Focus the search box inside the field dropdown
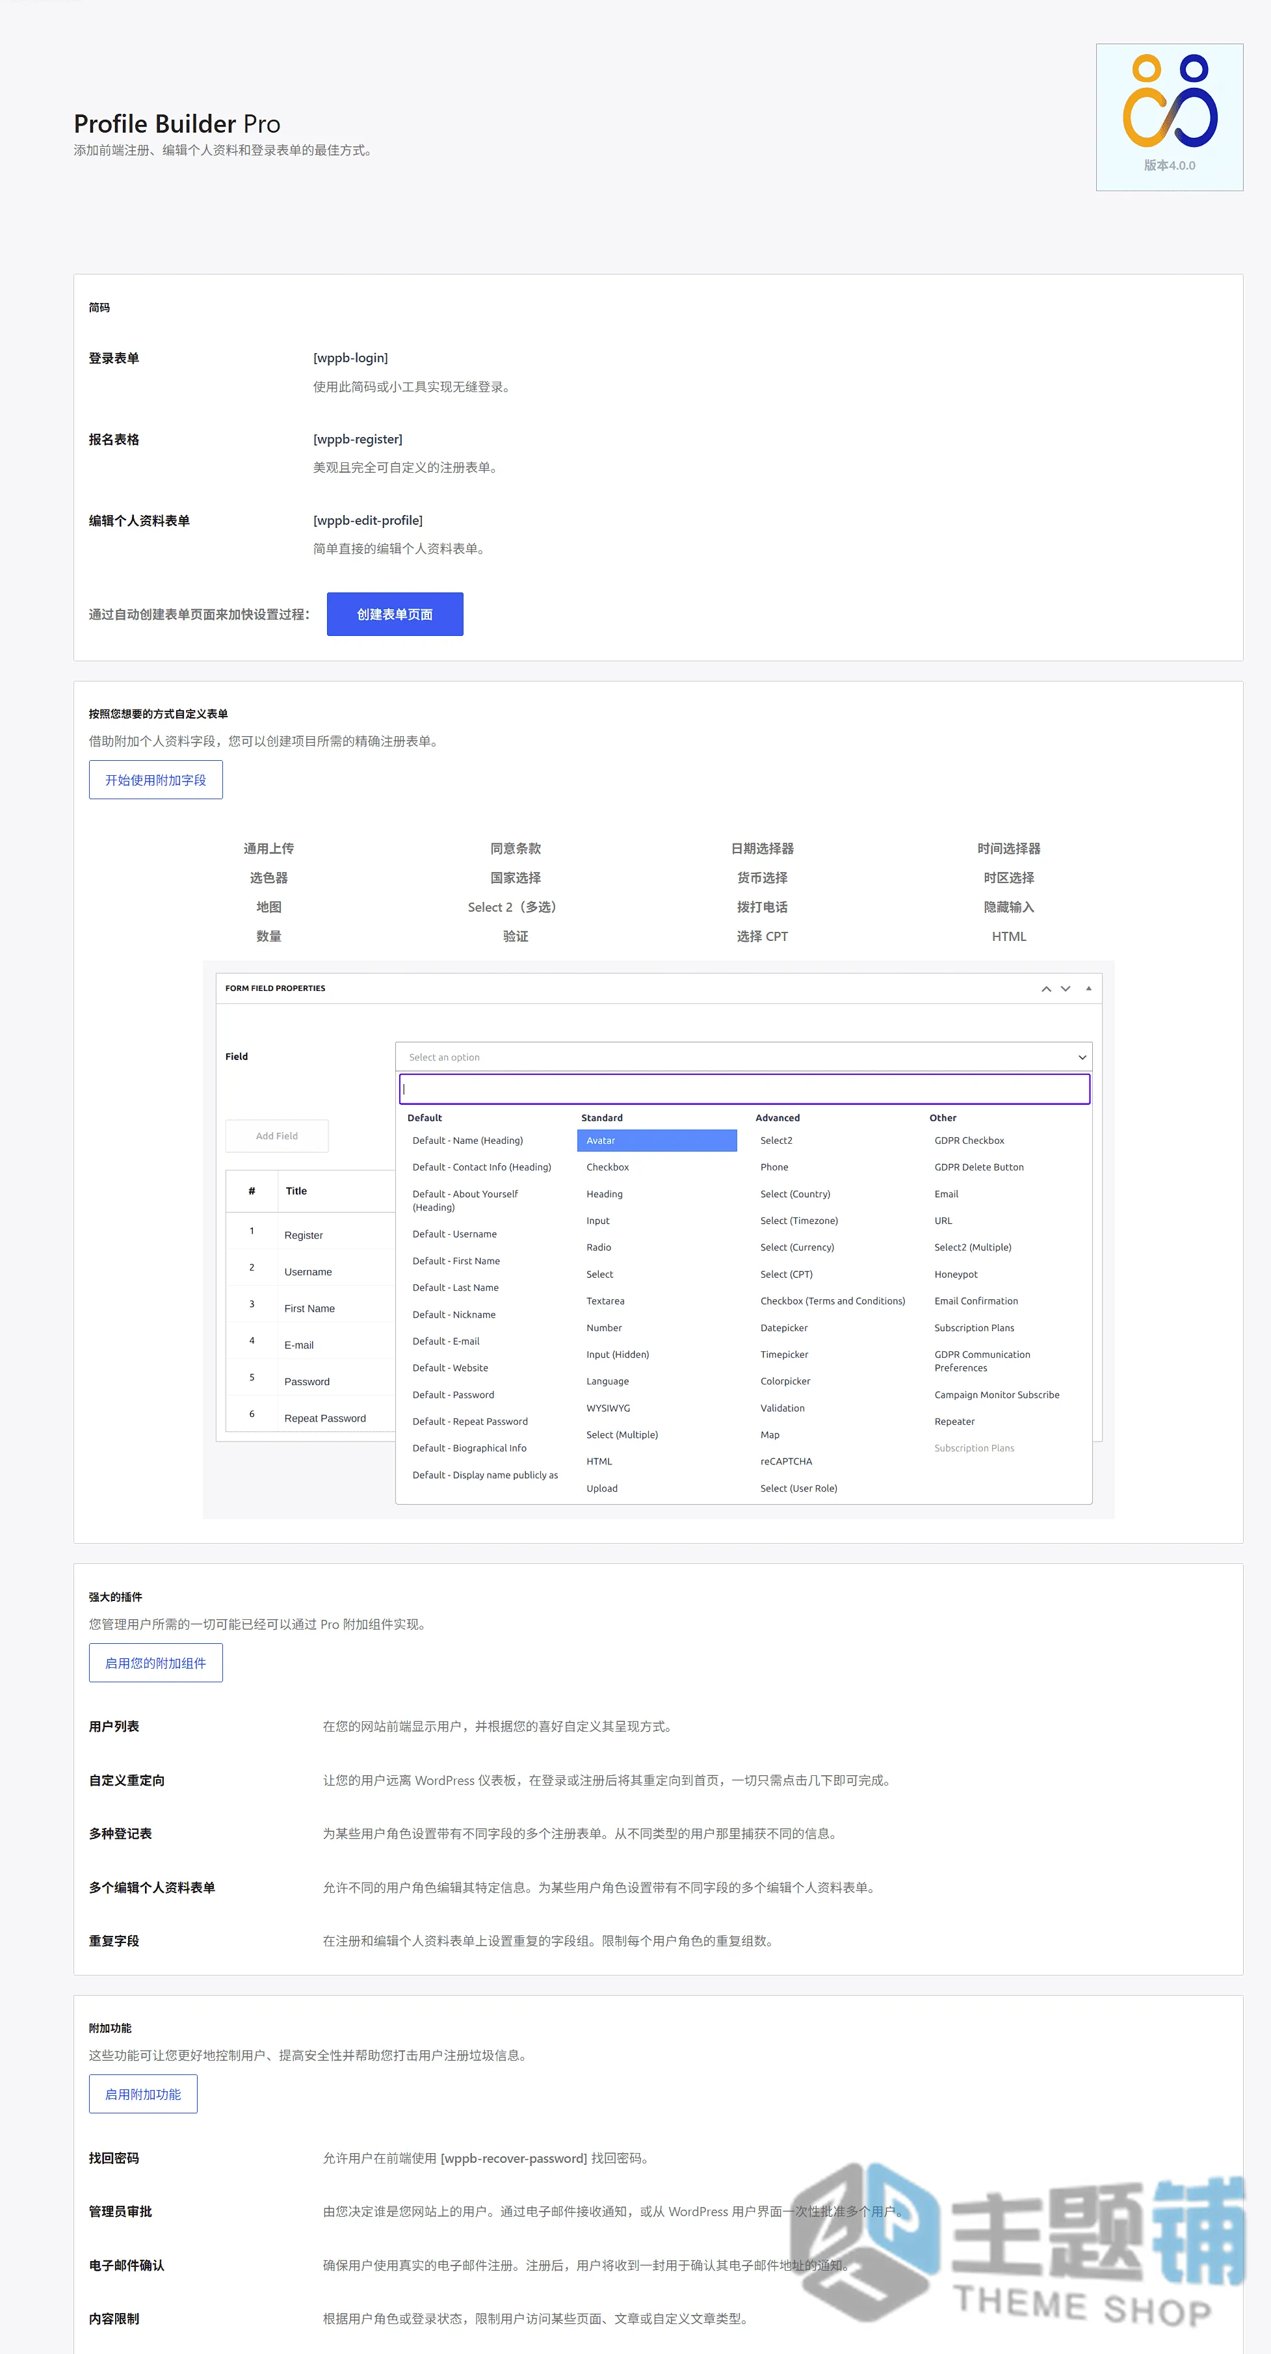The image size is (1271, 2354). [x=744, y=1089]
